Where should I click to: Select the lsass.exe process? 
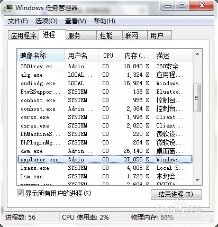105,168
